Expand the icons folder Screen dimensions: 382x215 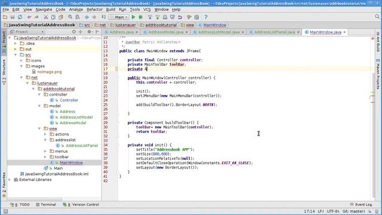[21, 60]
